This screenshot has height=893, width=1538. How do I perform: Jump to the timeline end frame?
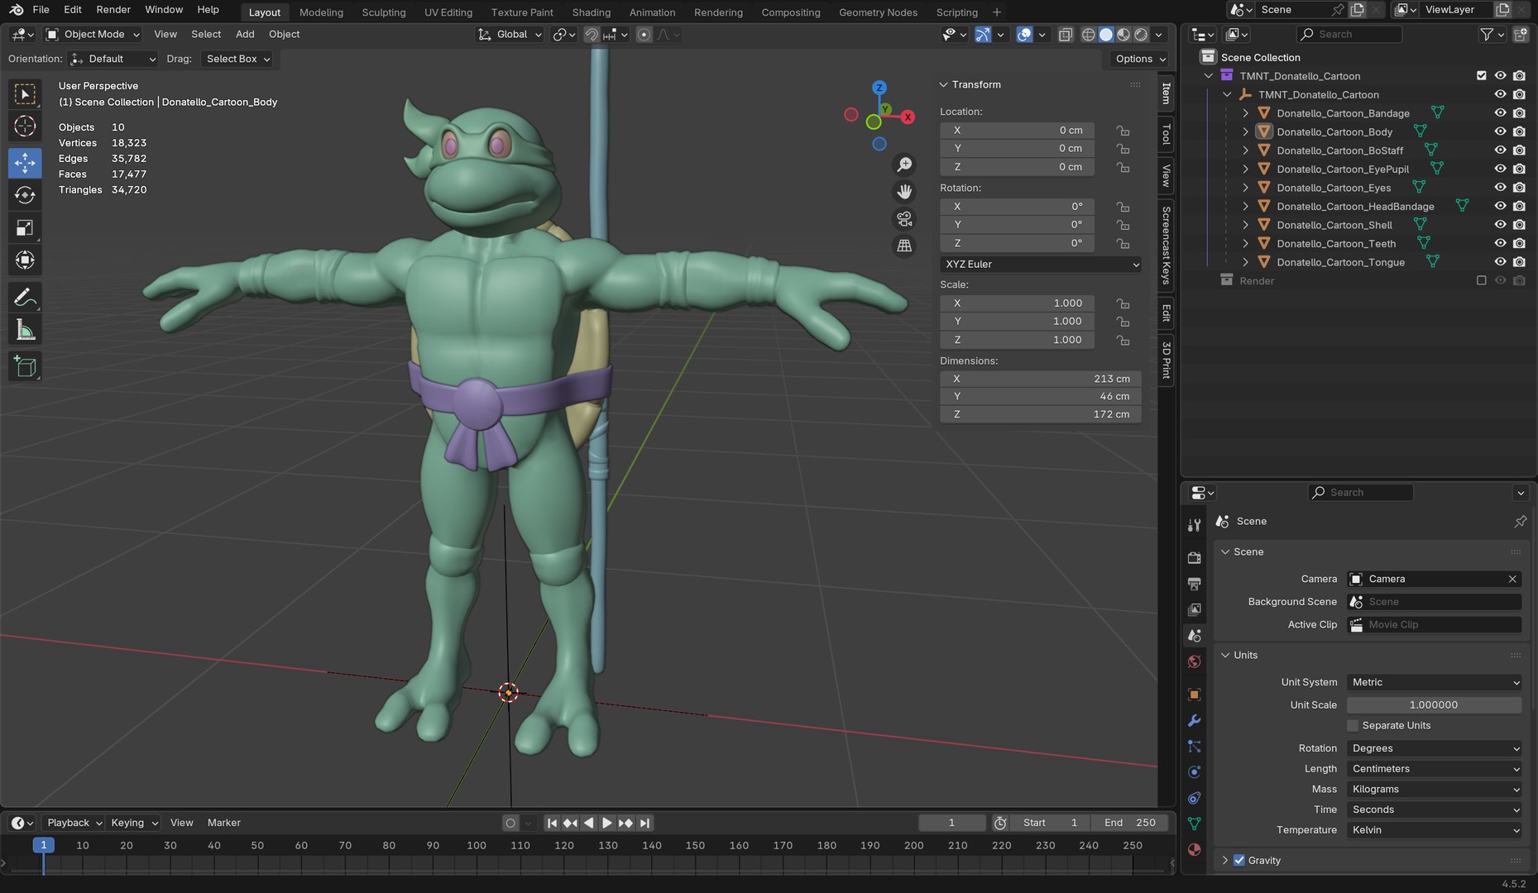coord(644,823)
